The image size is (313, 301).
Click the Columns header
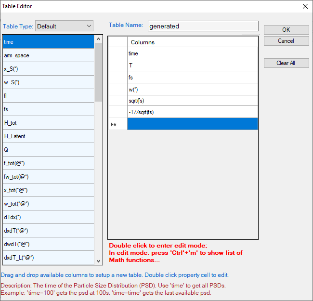tap(192, 42)
